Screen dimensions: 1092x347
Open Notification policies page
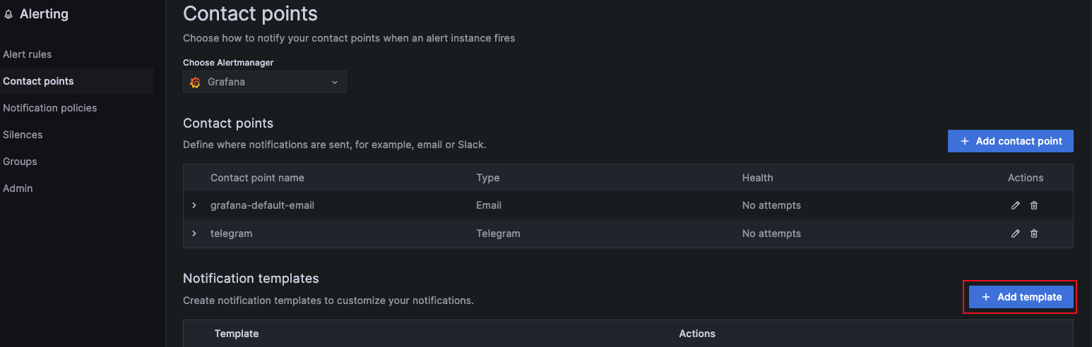(x=50, y=108)
